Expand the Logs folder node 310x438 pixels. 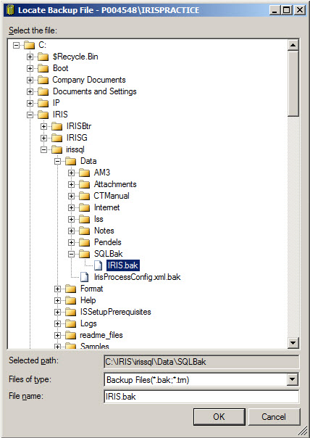(57, 323)
